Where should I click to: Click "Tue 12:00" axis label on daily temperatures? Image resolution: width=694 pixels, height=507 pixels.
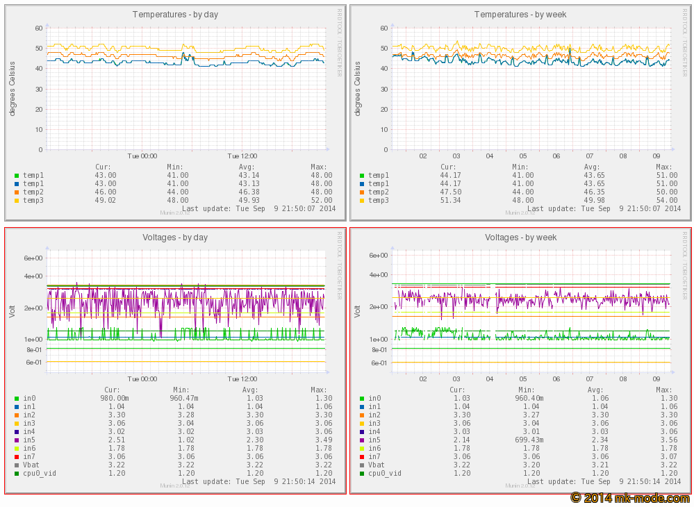coord(242,156)
